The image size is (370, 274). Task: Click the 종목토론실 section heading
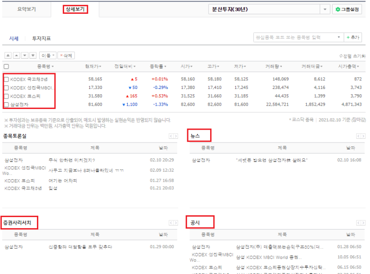tap(15, 136)
